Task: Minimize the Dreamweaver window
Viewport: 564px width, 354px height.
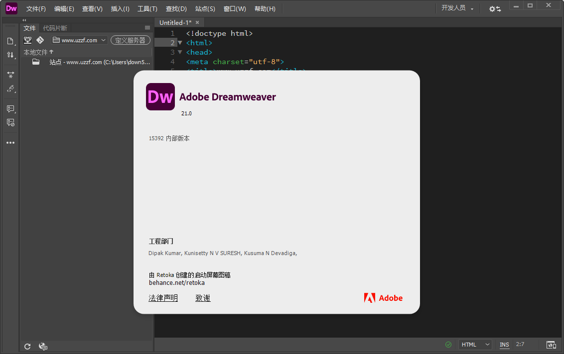Action: (516, 6)
